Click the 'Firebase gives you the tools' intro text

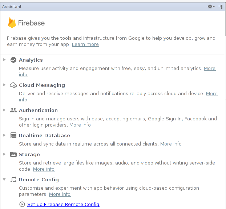[x=111, y=41]
